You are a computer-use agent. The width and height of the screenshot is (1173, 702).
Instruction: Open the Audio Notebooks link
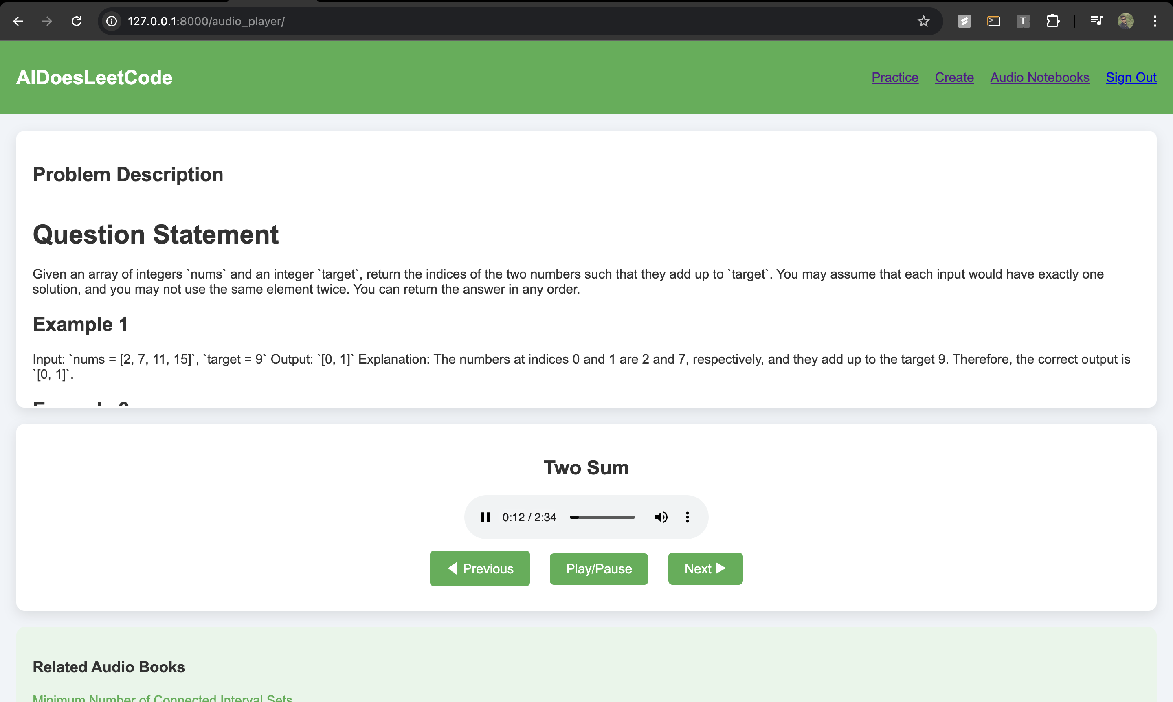pos(1039,77)
